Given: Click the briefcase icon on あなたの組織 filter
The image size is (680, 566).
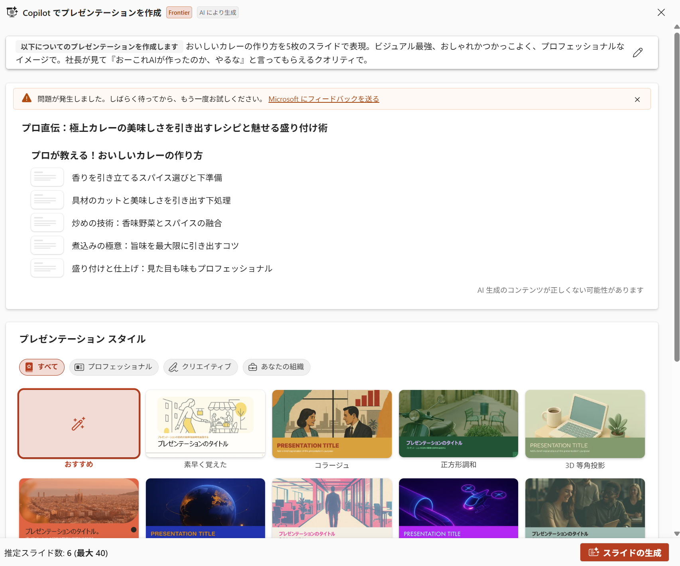Looking at the screenshot, I should 252,367.
